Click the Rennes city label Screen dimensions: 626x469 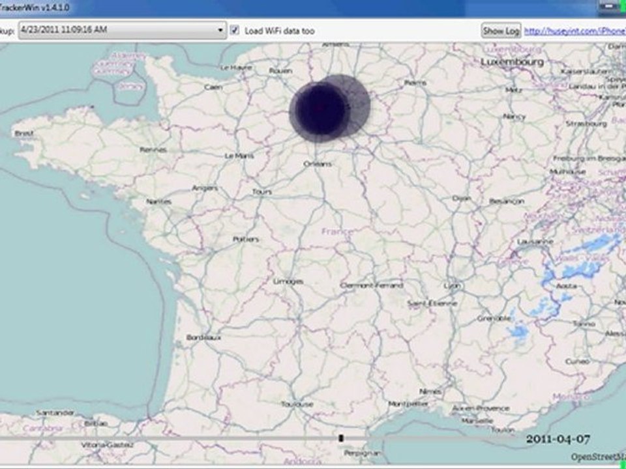(x=153, y=150)
